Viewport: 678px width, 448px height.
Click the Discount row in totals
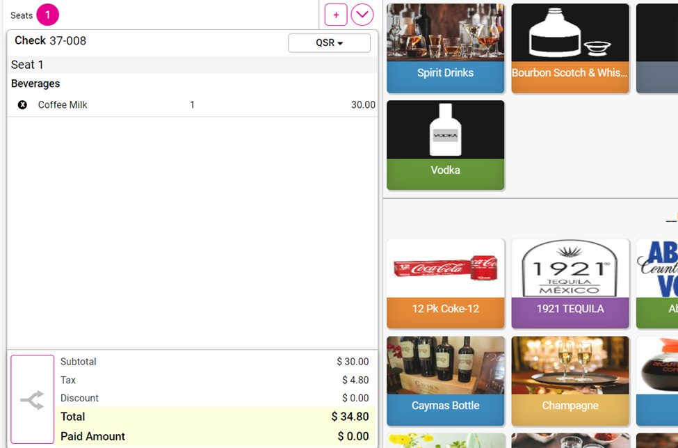[214, 398]
